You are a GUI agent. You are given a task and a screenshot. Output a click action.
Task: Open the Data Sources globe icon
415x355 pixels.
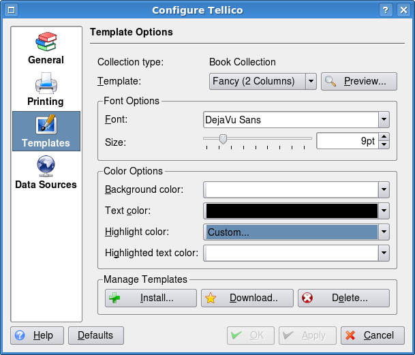[46, 166]
